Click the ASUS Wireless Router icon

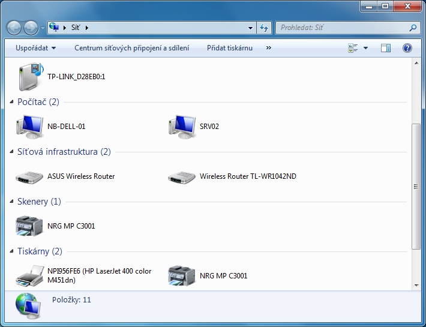click(x=28, y=176)
